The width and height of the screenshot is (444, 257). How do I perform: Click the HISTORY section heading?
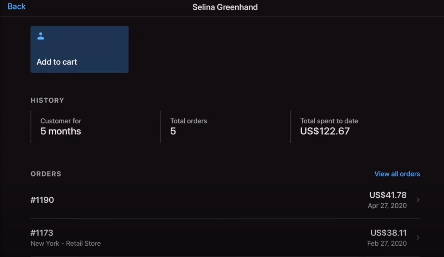pyautogui.click(x=47, y=100)
